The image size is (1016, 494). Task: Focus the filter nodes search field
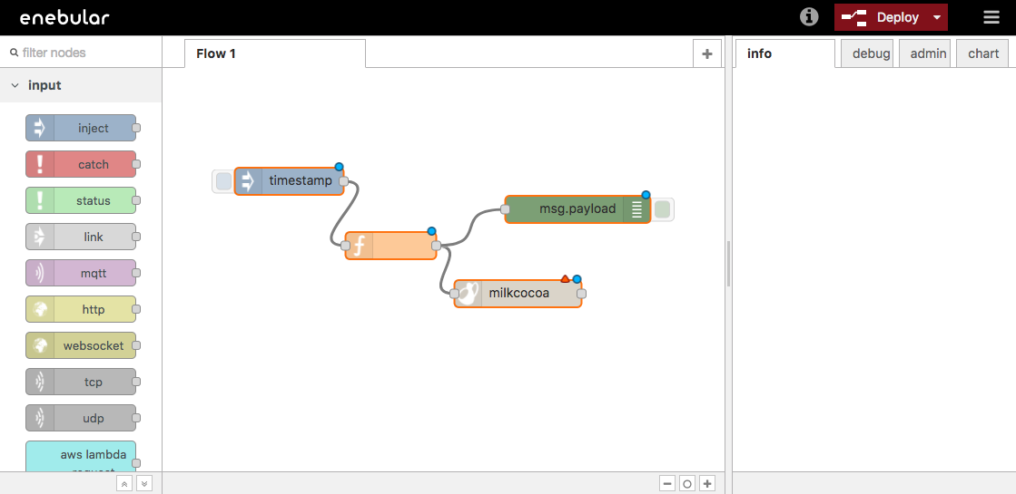click(x=86, y=53)
